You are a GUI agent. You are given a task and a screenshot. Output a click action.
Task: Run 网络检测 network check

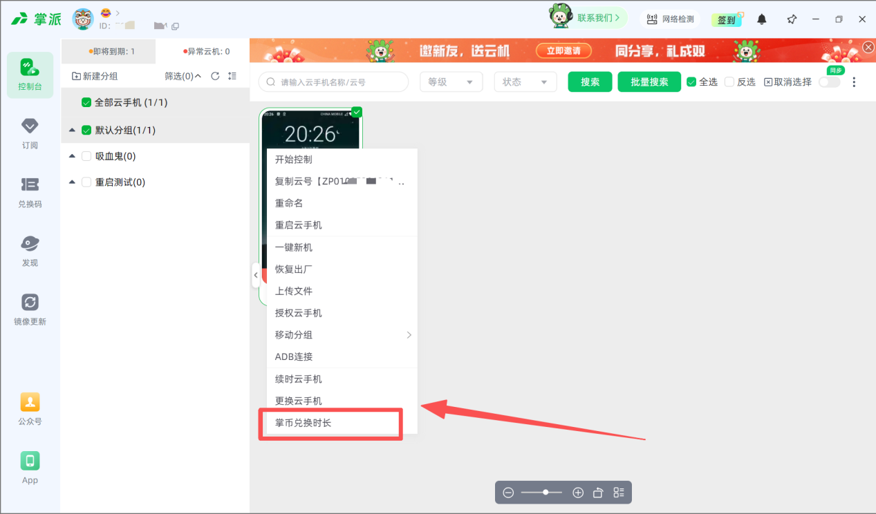(x=671, y=19)
